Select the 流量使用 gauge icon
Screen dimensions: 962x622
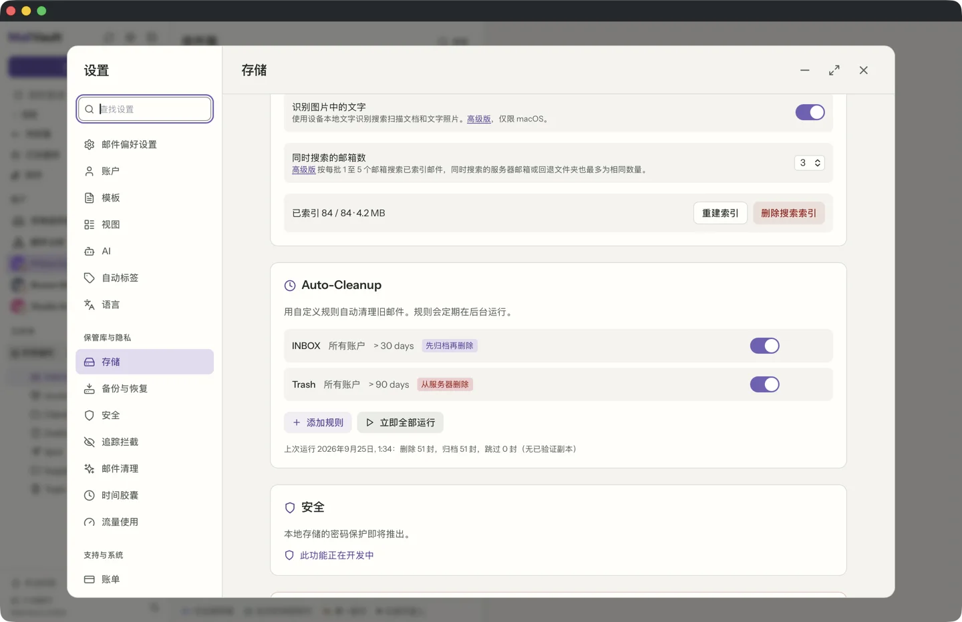(90, 523)
